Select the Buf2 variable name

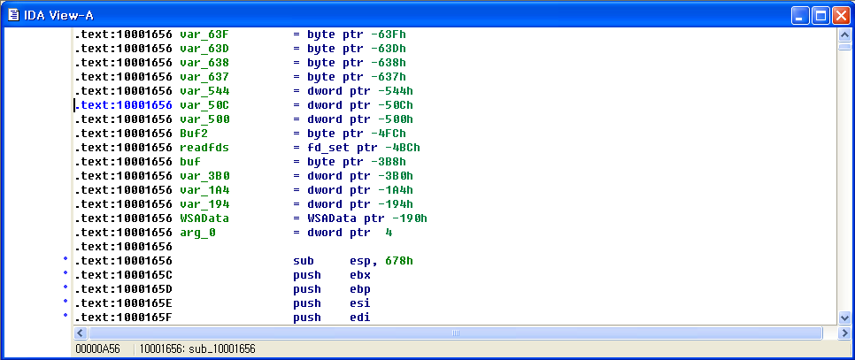tap(194, 134)
